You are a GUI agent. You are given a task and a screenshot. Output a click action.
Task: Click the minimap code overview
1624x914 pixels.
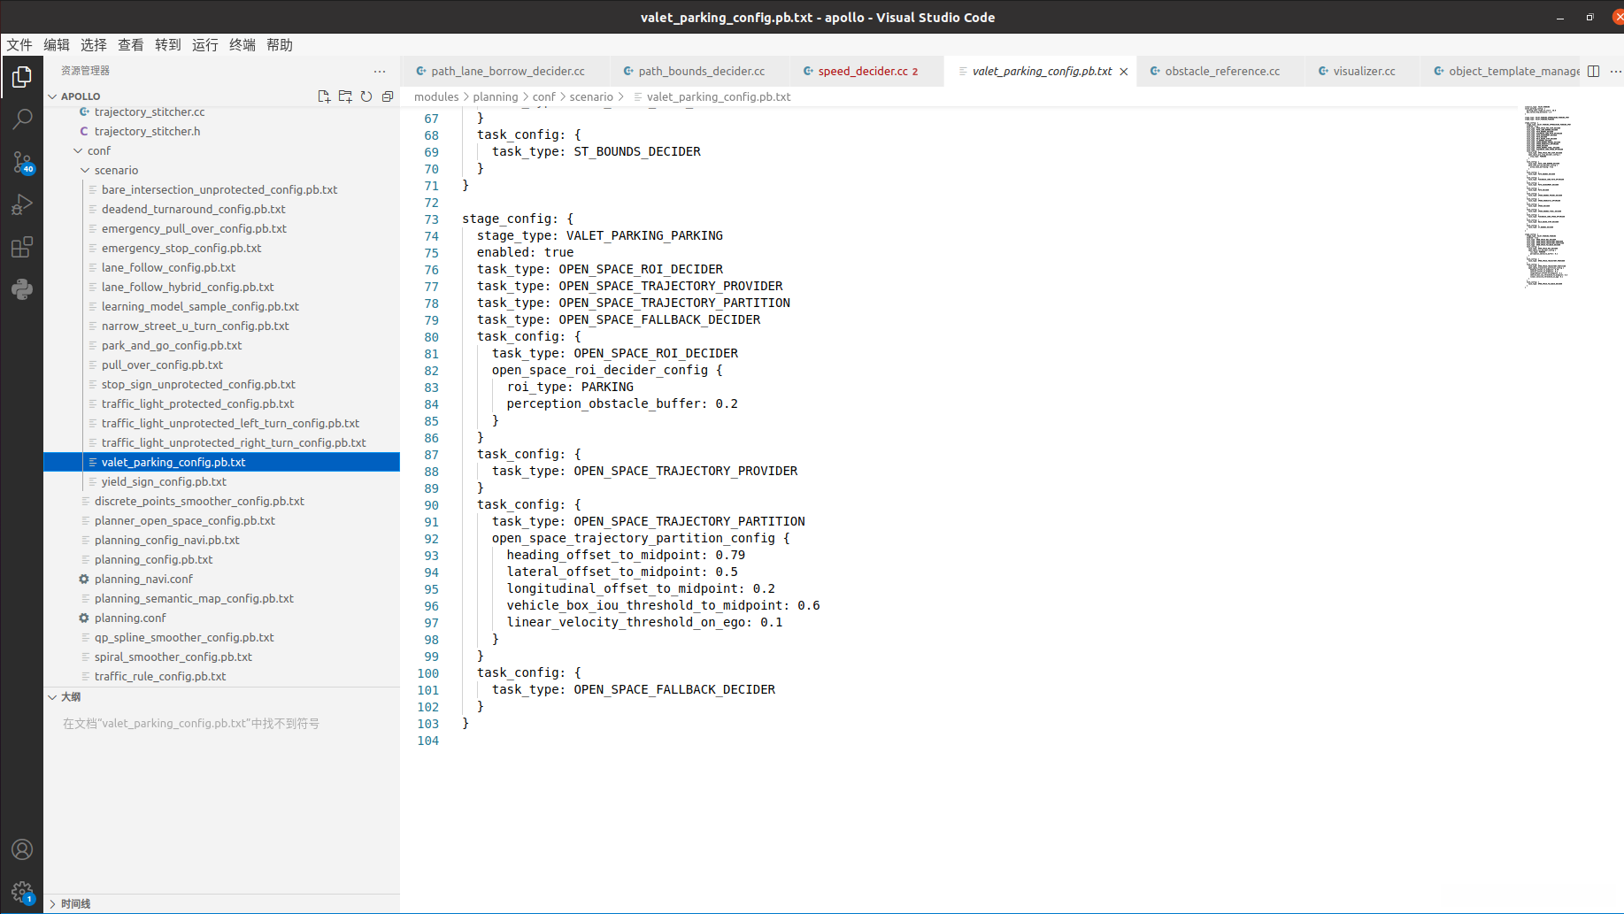click(x=1547, y=196)
